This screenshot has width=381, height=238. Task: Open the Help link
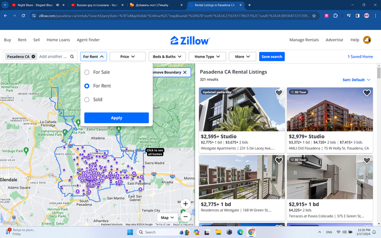click(354, 40)
